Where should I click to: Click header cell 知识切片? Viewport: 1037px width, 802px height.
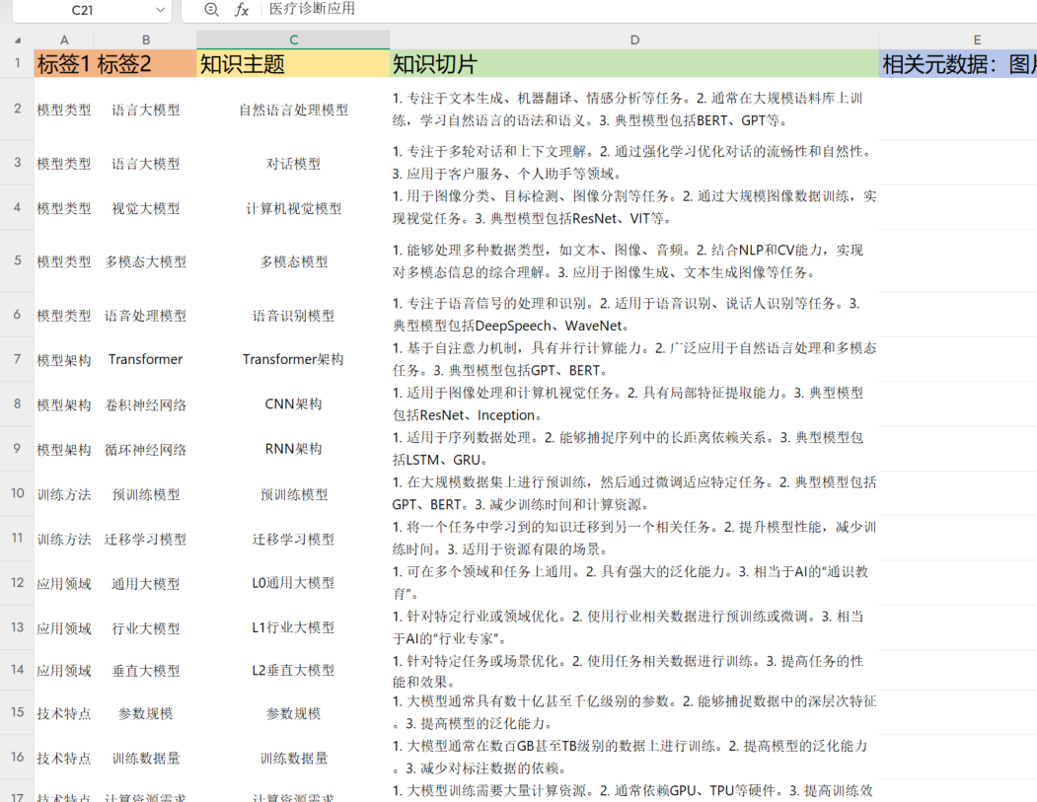point(634,63)
